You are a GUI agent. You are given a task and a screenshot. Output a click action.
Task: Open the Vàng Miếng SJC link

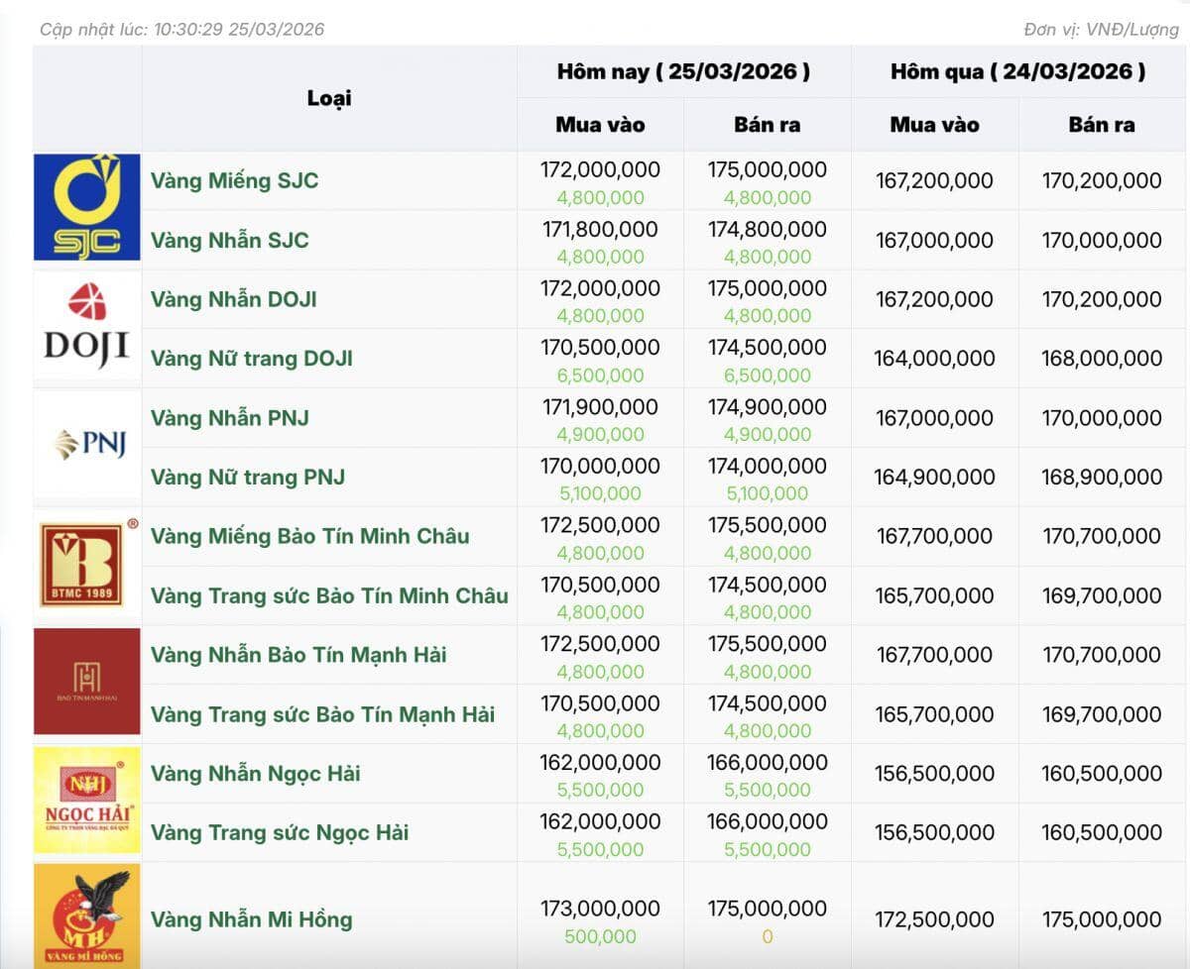coord(234,181)
